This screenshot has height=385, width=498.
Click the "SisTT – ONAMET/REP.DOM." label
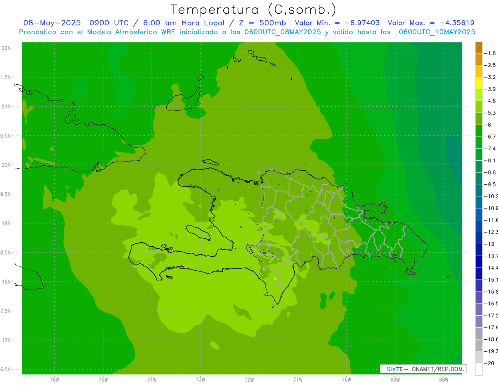424,369
